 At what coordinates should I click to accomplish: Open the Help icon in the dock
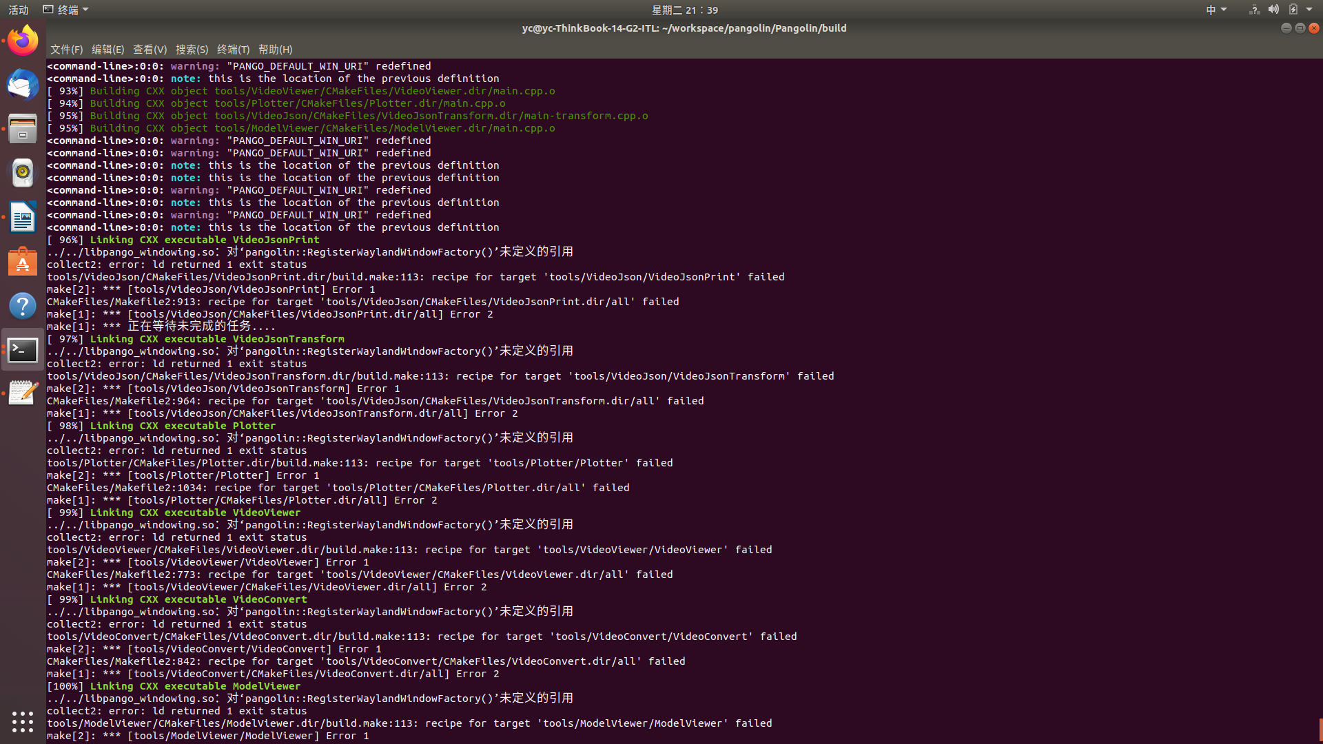[x=23, y=305]
